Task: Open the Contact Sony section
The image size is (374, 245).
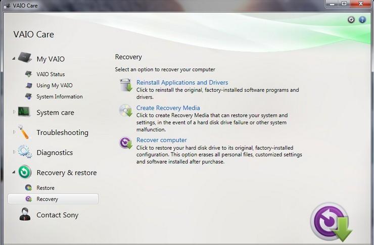Action: [x=57, y=215]
